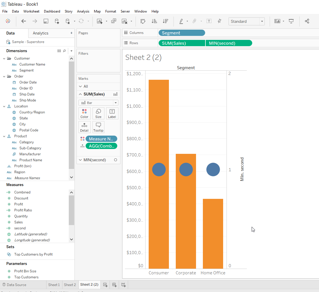Collapse the SUM(Sales) marks section
Viewport: 319px width, 292px height.
click(x=80, y=94)
